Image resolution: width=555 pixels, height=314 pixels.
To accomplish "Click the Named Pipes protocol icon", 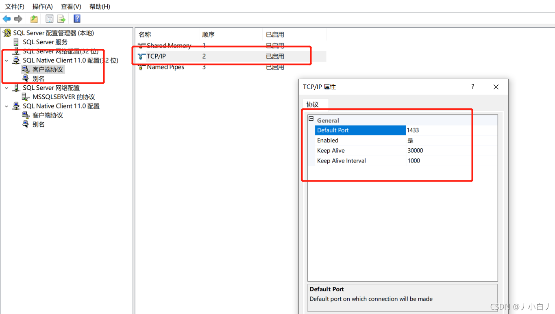I will click(x=141, y=67).
